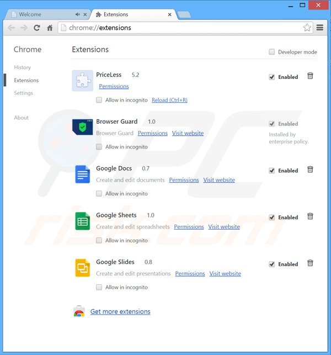The image size is (331, 355).
Task: Click the browser back arrow
Action: pyautogui.click(x=12, y=28)
